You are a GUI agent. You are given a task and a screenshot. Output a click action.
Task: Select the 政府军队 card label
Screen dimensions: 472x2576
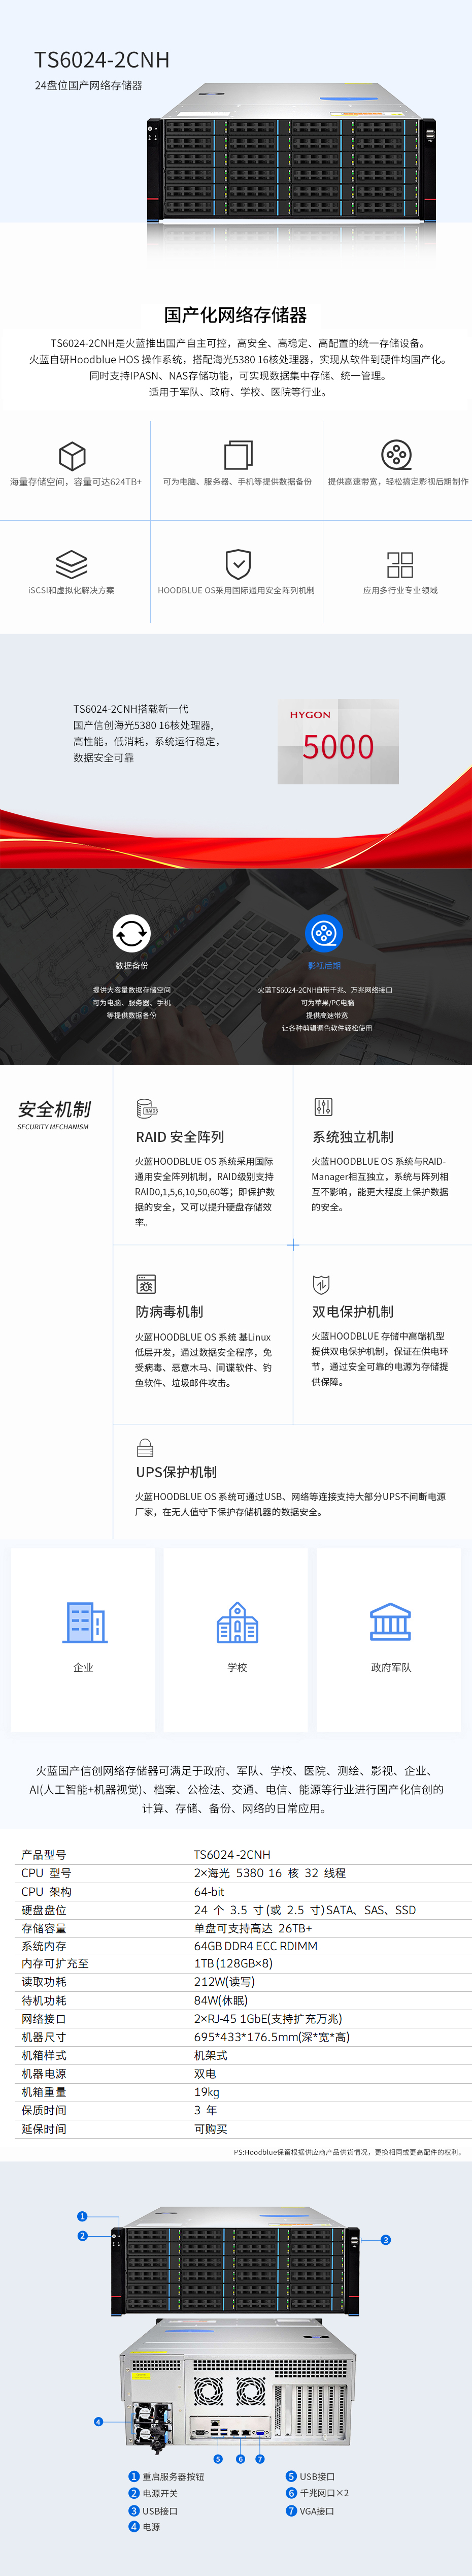point(391,1668)
